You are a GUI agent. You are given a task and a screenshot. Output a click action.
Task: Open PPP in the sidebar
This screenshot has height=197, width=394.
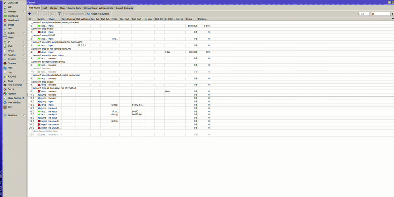[10, 29]
